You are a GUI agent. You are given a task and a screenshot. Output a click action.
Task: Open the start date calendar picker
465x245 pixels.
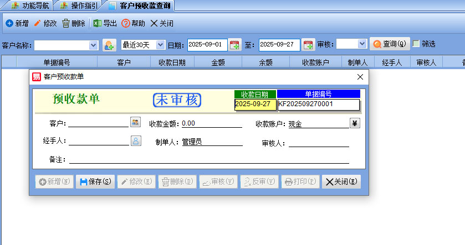pos(234,44)
